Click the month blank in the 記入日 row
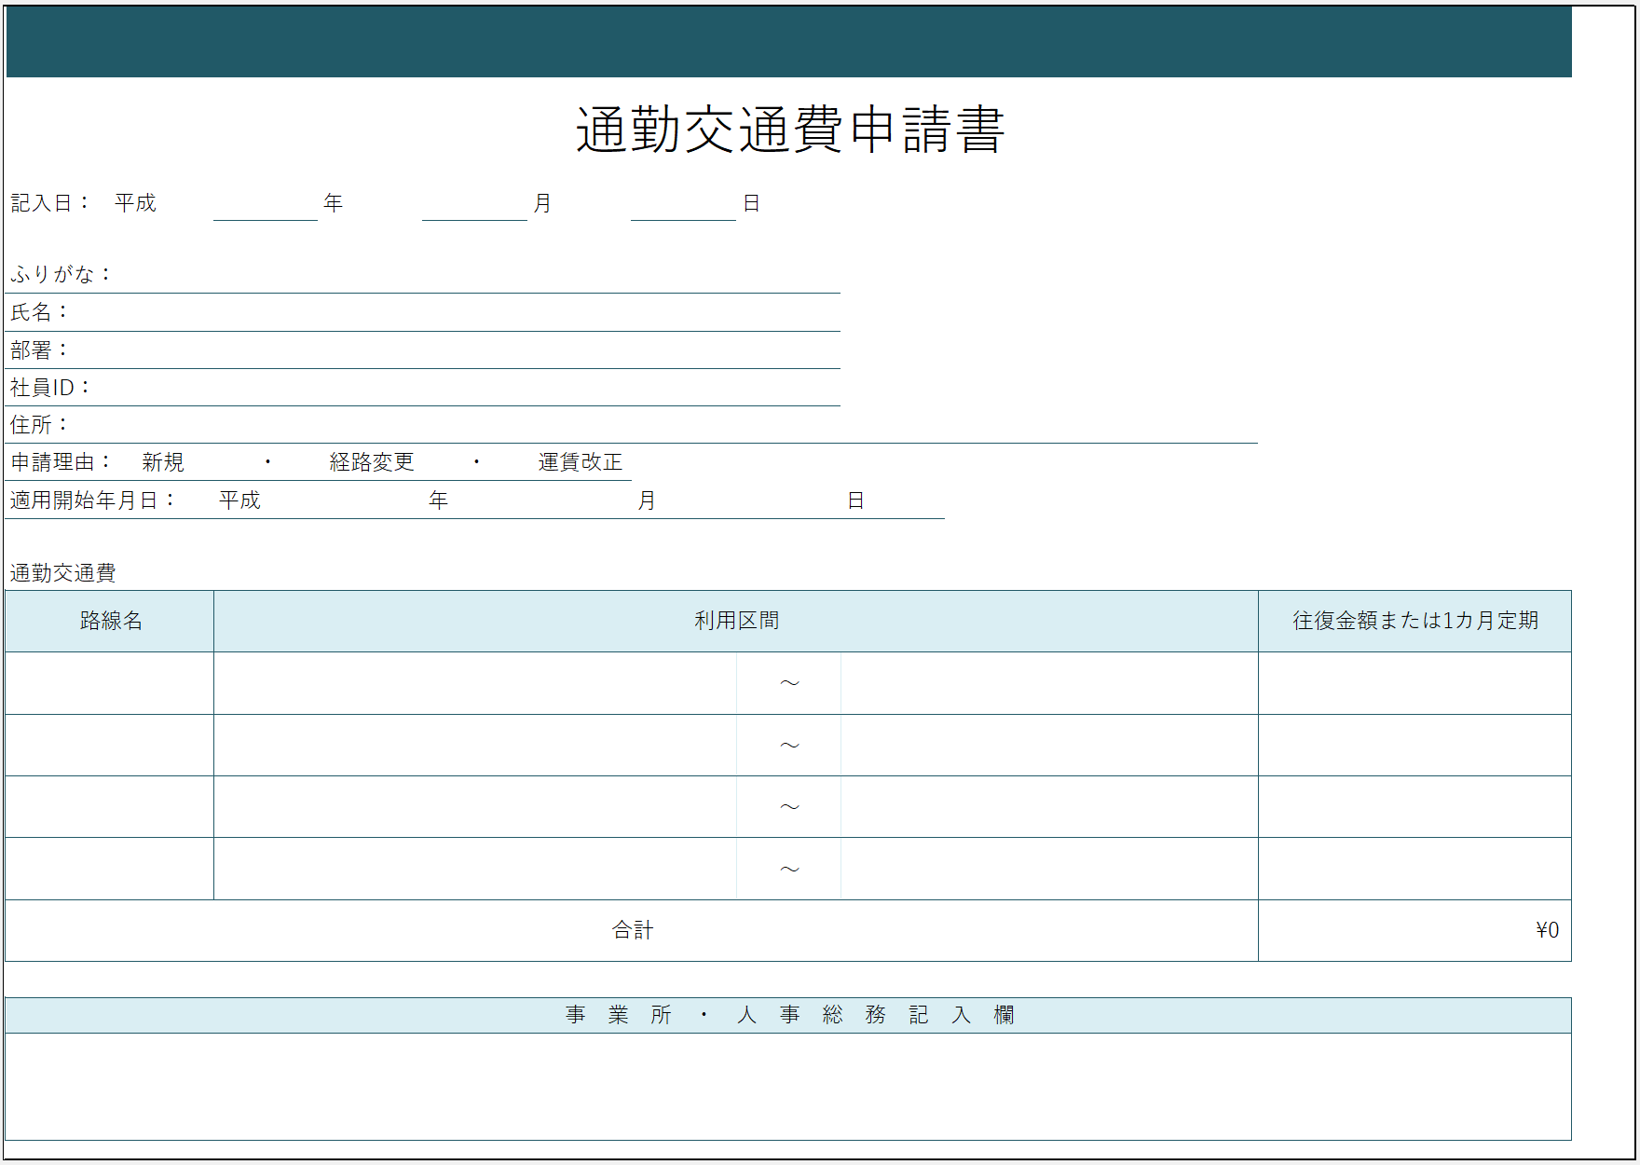The width and height of the screenshot is (1640, 1165). 474,204
